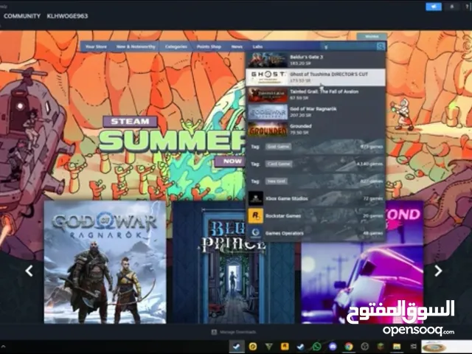Open the highlighted Steam icon in taskbar

pyautogui.click(x=237, y=347)
